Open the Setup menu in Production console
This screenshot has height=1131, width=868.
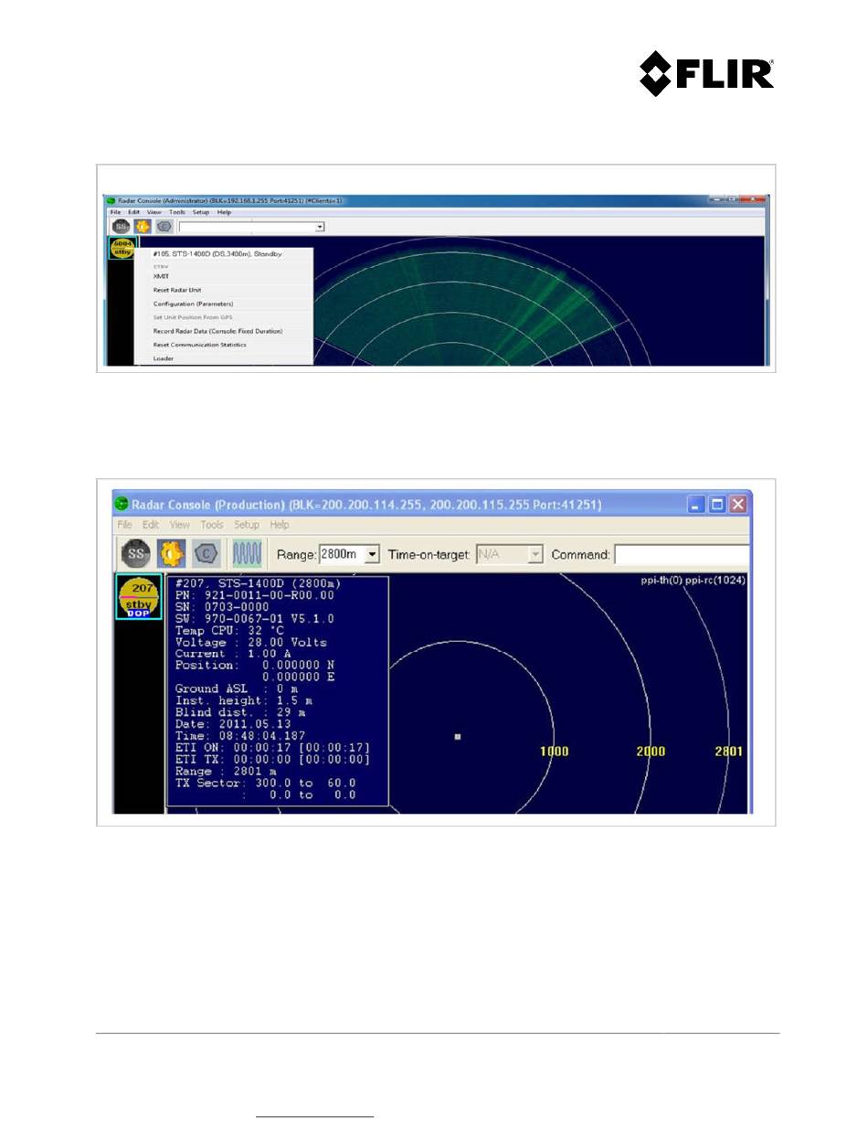pyautogui.click(x=247, y=525)
